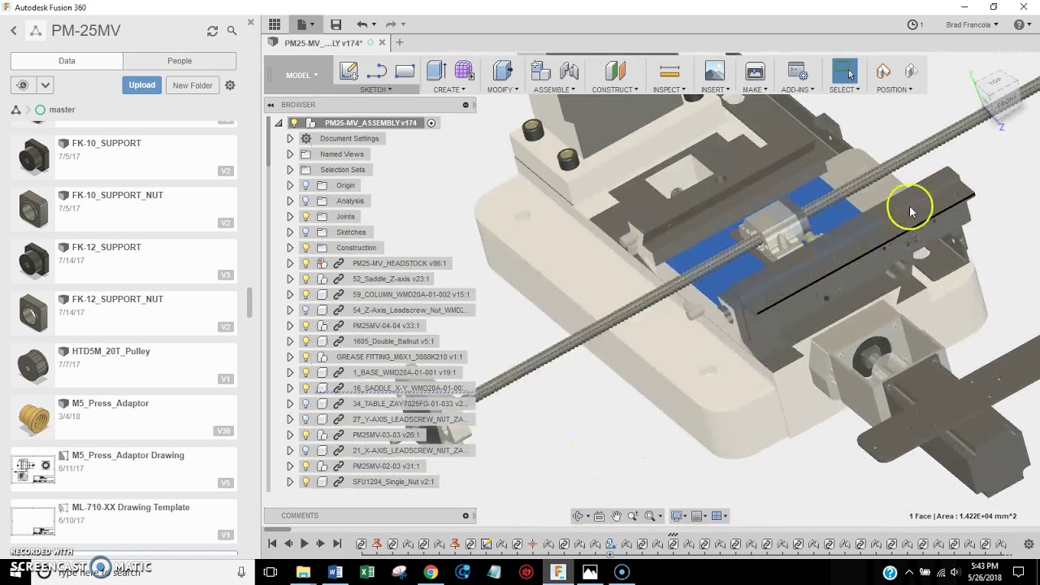The image size is (1040, 585).
Task: Click the Upload button
Action: (142, 85)
